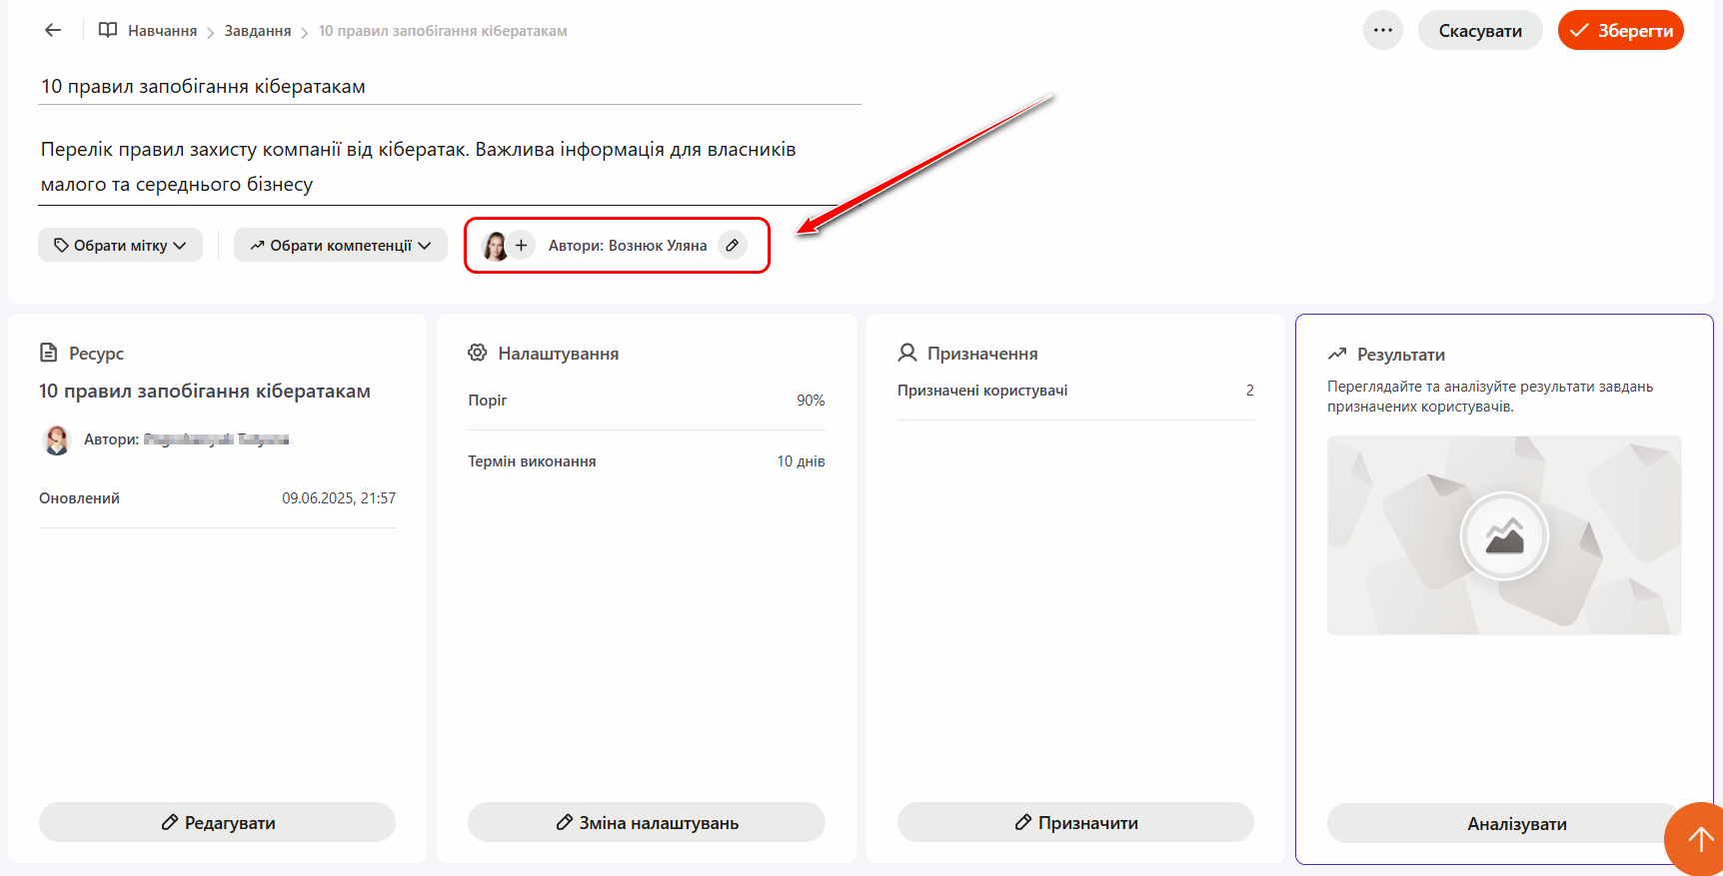
Task: Click the resource author avatar
Action: coord(58,439)
